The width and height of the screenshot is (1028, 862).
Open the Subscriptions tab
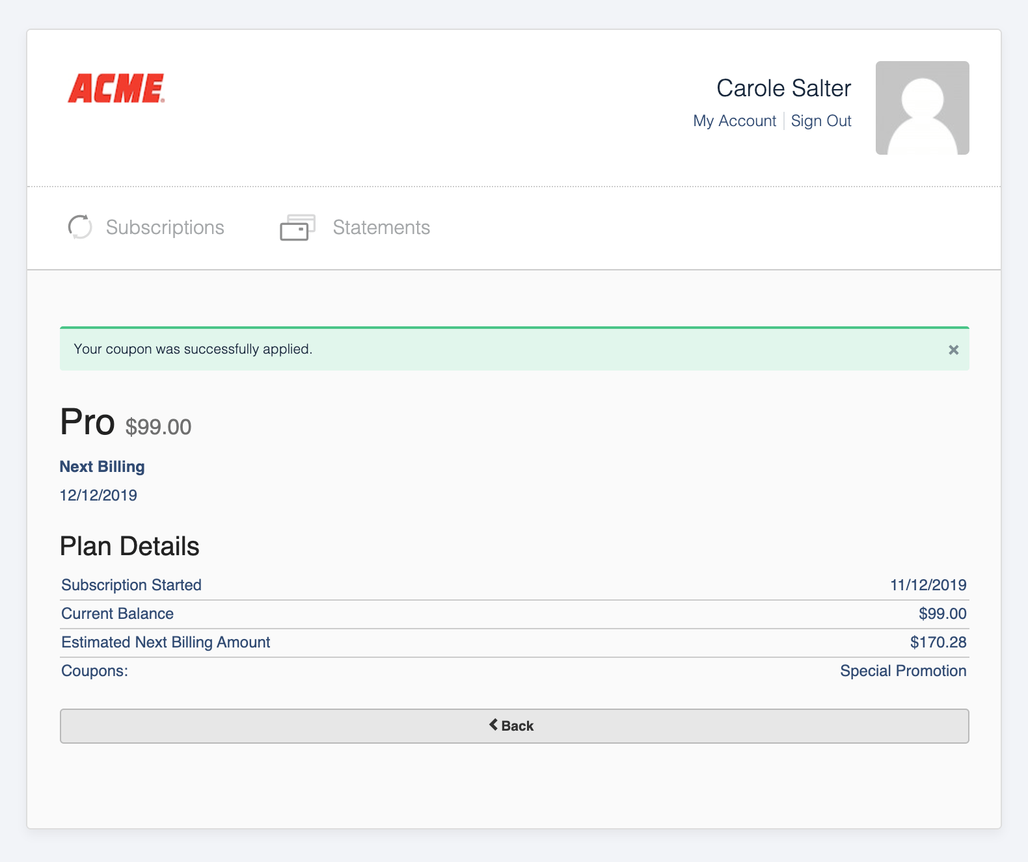click(165, 228)
